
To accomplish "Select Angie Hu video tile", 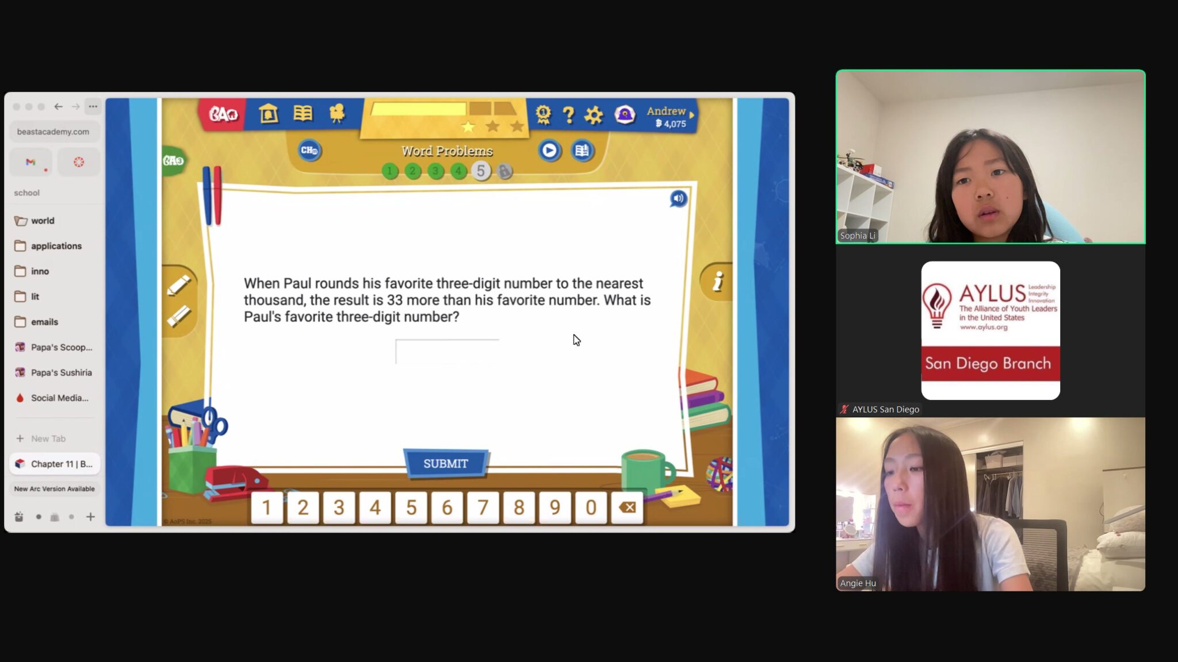I will (x=990, y=504).
